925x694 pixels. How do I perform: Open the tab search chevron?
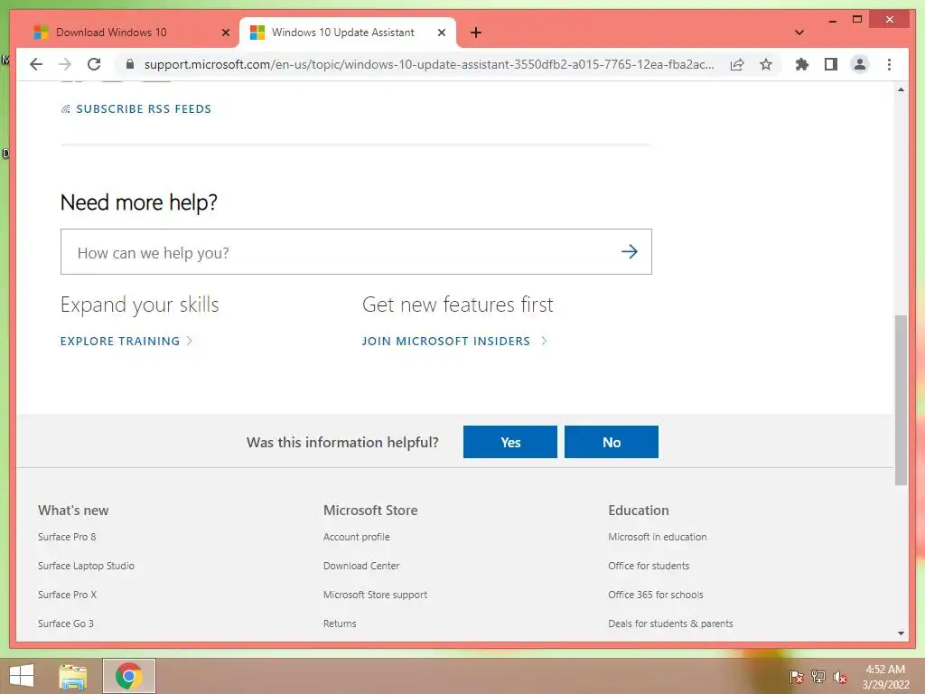point(799,33)
